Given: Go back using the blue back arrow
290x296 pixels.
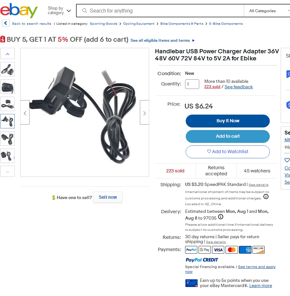Looking at the screenshot, I should point(6,23).
